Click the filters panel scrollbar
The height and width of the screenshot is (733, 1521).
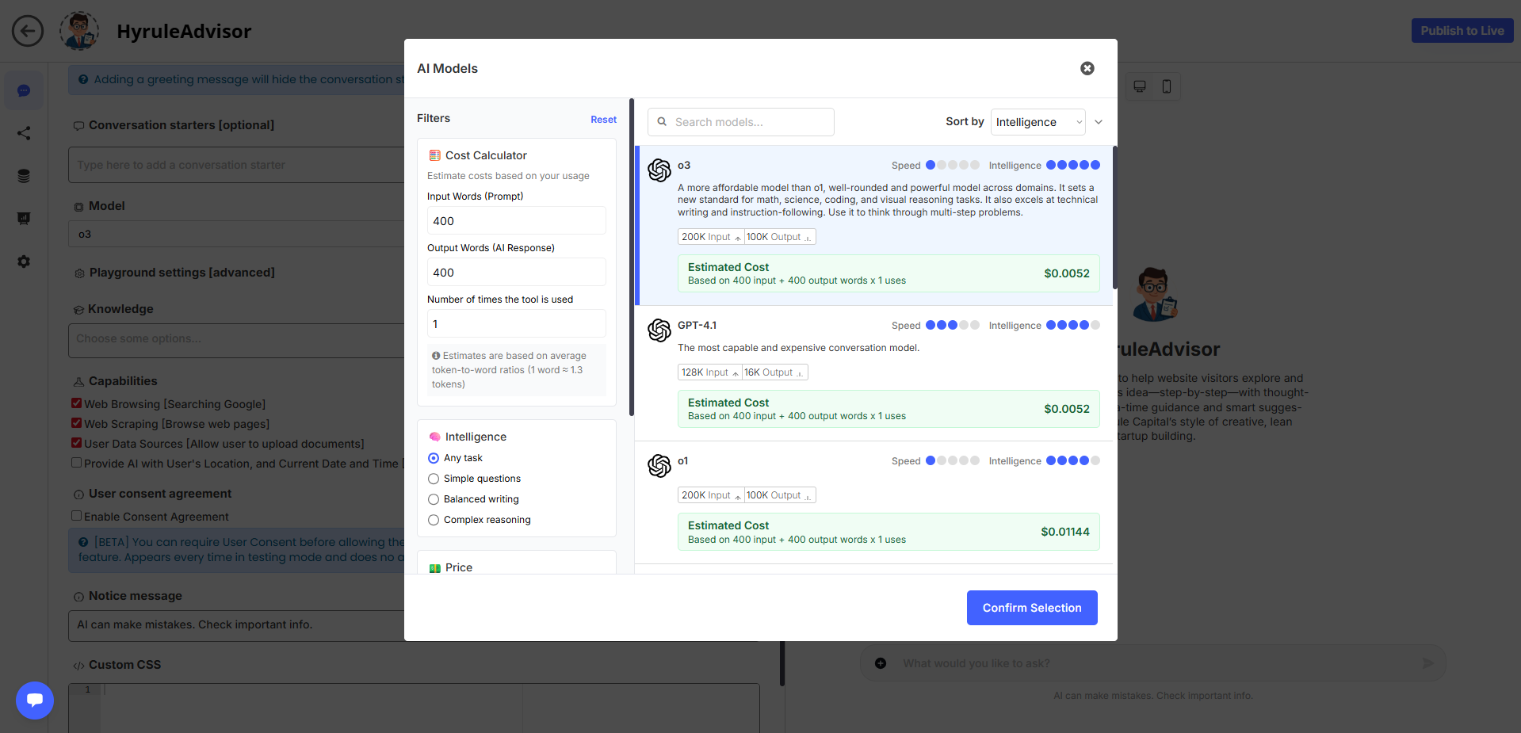click(632, 257)
